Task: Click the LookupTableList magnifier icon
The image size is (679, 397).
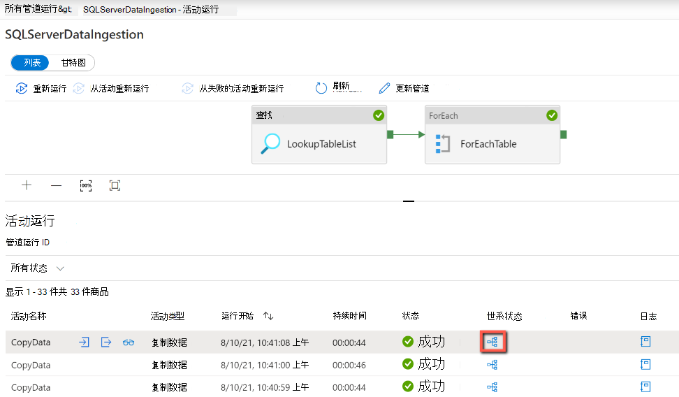Action: (270, 144)
